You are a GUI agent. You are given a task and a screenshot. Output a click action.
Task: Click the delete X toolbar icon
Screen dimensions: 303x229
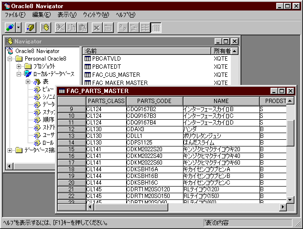coord(97,28)
